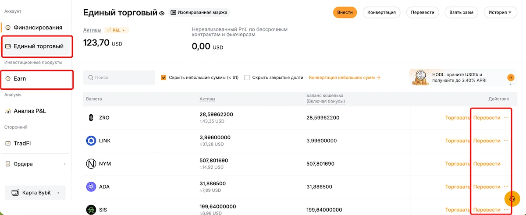Click LINK wallet balance 3,99600000

(322, 141)
